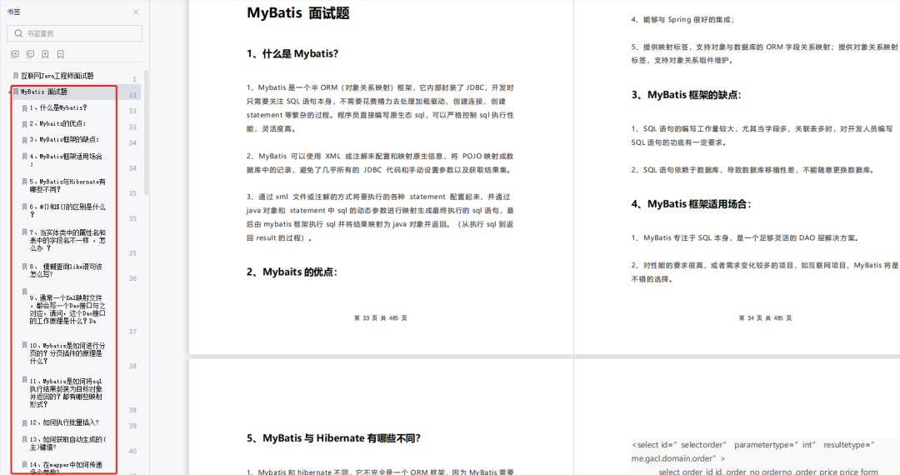Click bookmark icon beside 6、#{}和${}的区别

pyautogui.click(x=25, y=207)
